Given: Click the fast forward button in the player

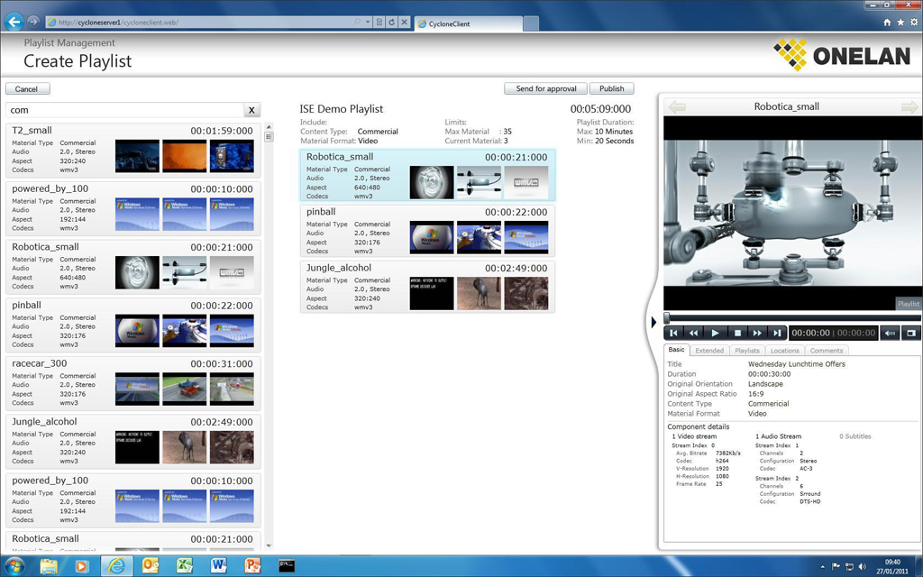Looking at the screenshot, I should tap(757, 334).
